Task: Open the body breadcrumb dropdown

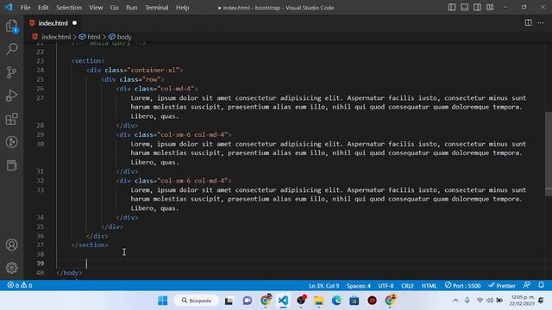Action: coord(120,36)
